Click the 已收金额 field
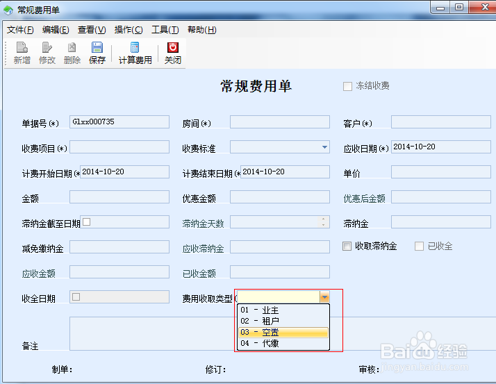Screen dimensions: 496x384 click(280, 272)
